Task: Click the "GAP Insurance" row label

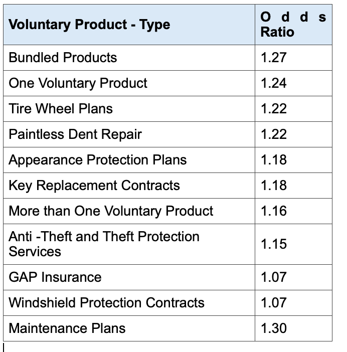Action: [55, 277]
